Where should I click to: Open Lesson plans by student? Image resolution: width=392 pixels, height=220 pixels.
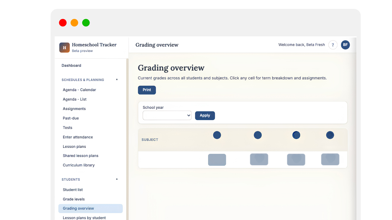pyautogui.click(x=84, y=218)
